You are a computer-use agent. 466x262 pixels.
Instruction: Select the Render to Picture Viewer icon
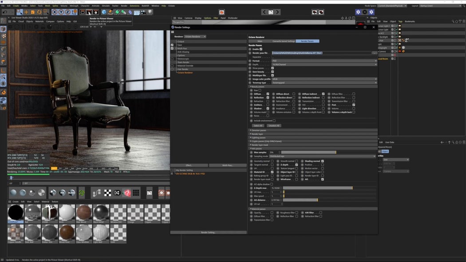click(x=89, y=12)
